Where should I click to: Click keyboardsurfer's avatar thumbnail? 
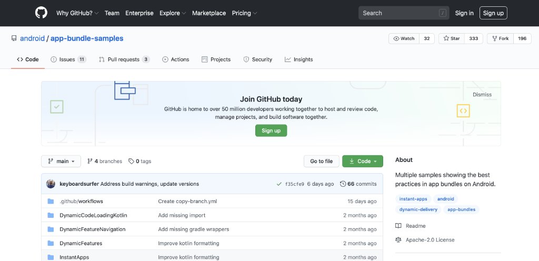pyautogui.click(x=51, y=184)
